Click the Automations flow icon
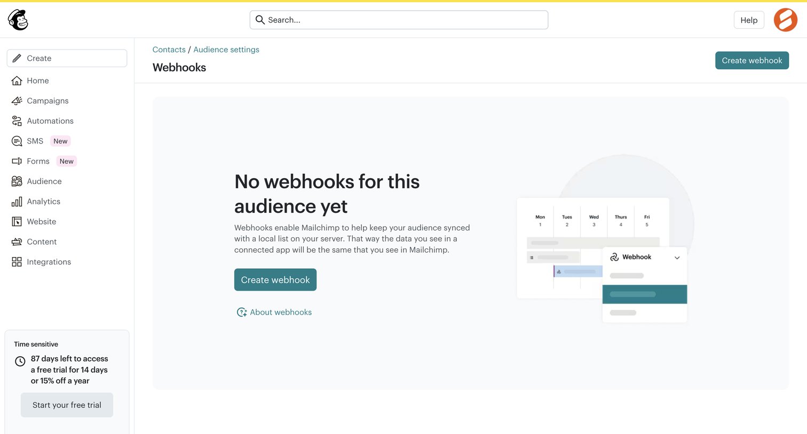807x434 pixels. click(17, 121)
